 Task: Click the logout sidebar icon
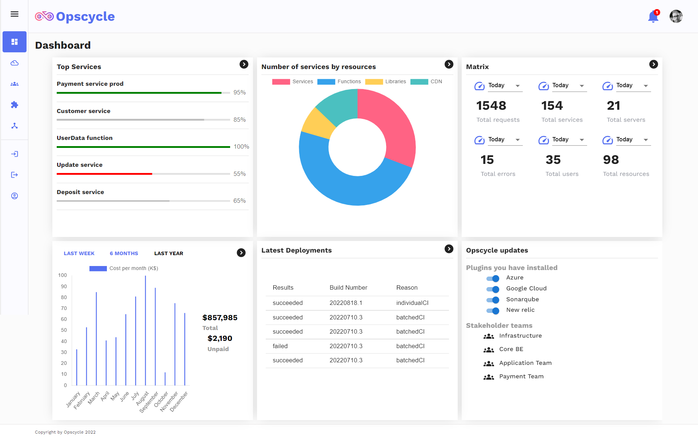[x=15, y=175]
